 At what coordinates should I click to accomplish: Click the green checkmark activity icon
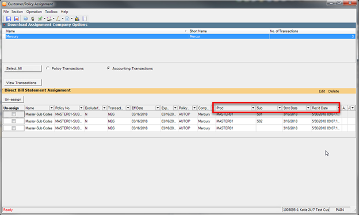pyautogui.click(x=40, y=19)
